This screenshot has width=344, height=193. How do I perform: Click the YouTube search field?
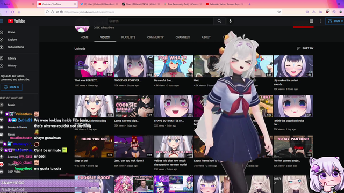160,21
